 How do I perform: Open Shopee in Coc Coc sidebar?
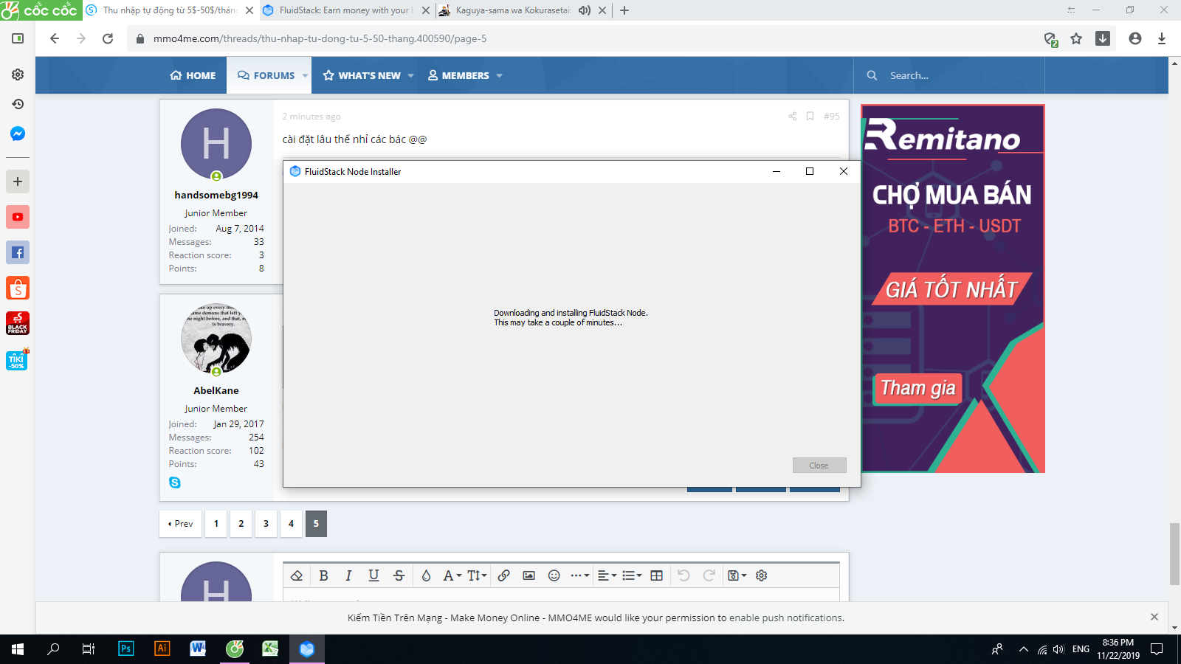18,288
